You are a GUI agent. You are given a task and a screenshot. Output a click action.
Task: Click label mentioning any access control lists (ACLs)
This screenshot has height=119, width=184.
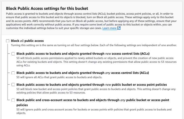pos(83,73)
